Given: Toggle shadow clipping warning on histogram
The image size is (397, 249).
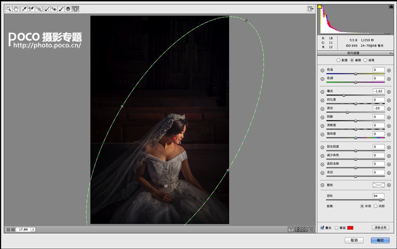Looking at the screenshot, I should click(x=320, y=6).
